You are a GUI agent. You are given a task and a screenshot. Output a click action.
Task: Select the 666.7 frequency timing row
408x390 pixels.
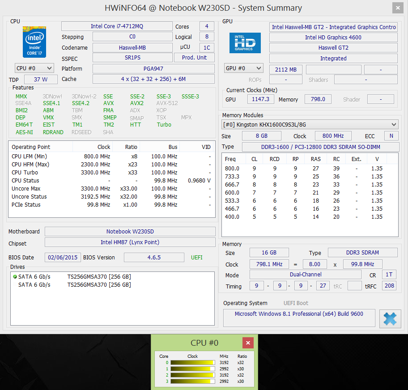[x=310, y=184]
